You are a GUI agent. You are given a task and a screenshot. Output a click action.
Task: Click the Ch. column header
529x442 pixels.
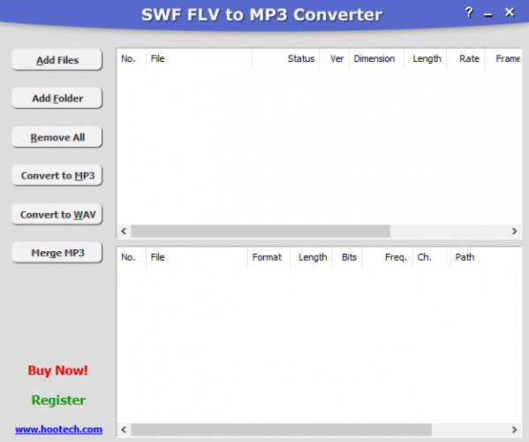432,257
